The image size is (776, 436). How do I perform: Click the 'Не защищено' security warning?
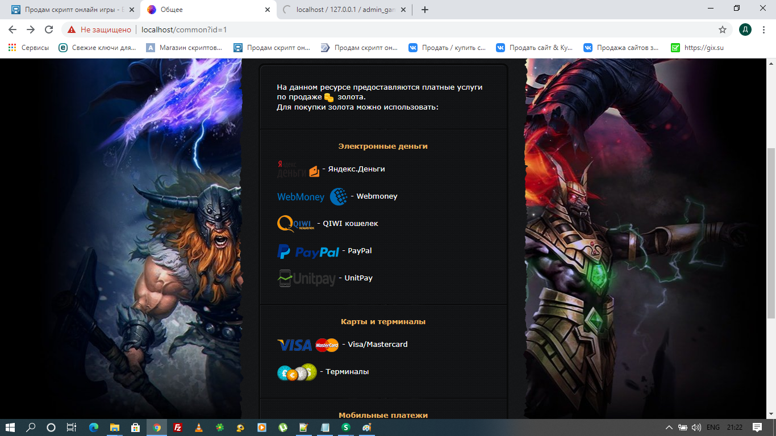point(99,30)
